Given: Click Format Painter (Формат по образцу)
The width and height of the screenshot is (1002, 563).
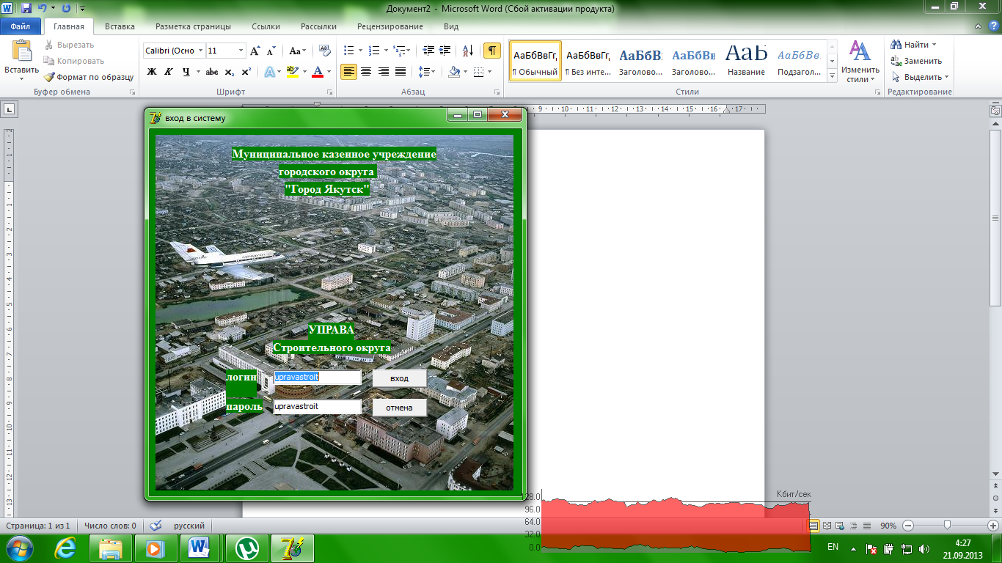Looking at the screenshot, I should pos(89,77).
